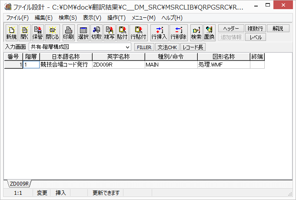Click the レコード長 button

[x=193, y=47]
